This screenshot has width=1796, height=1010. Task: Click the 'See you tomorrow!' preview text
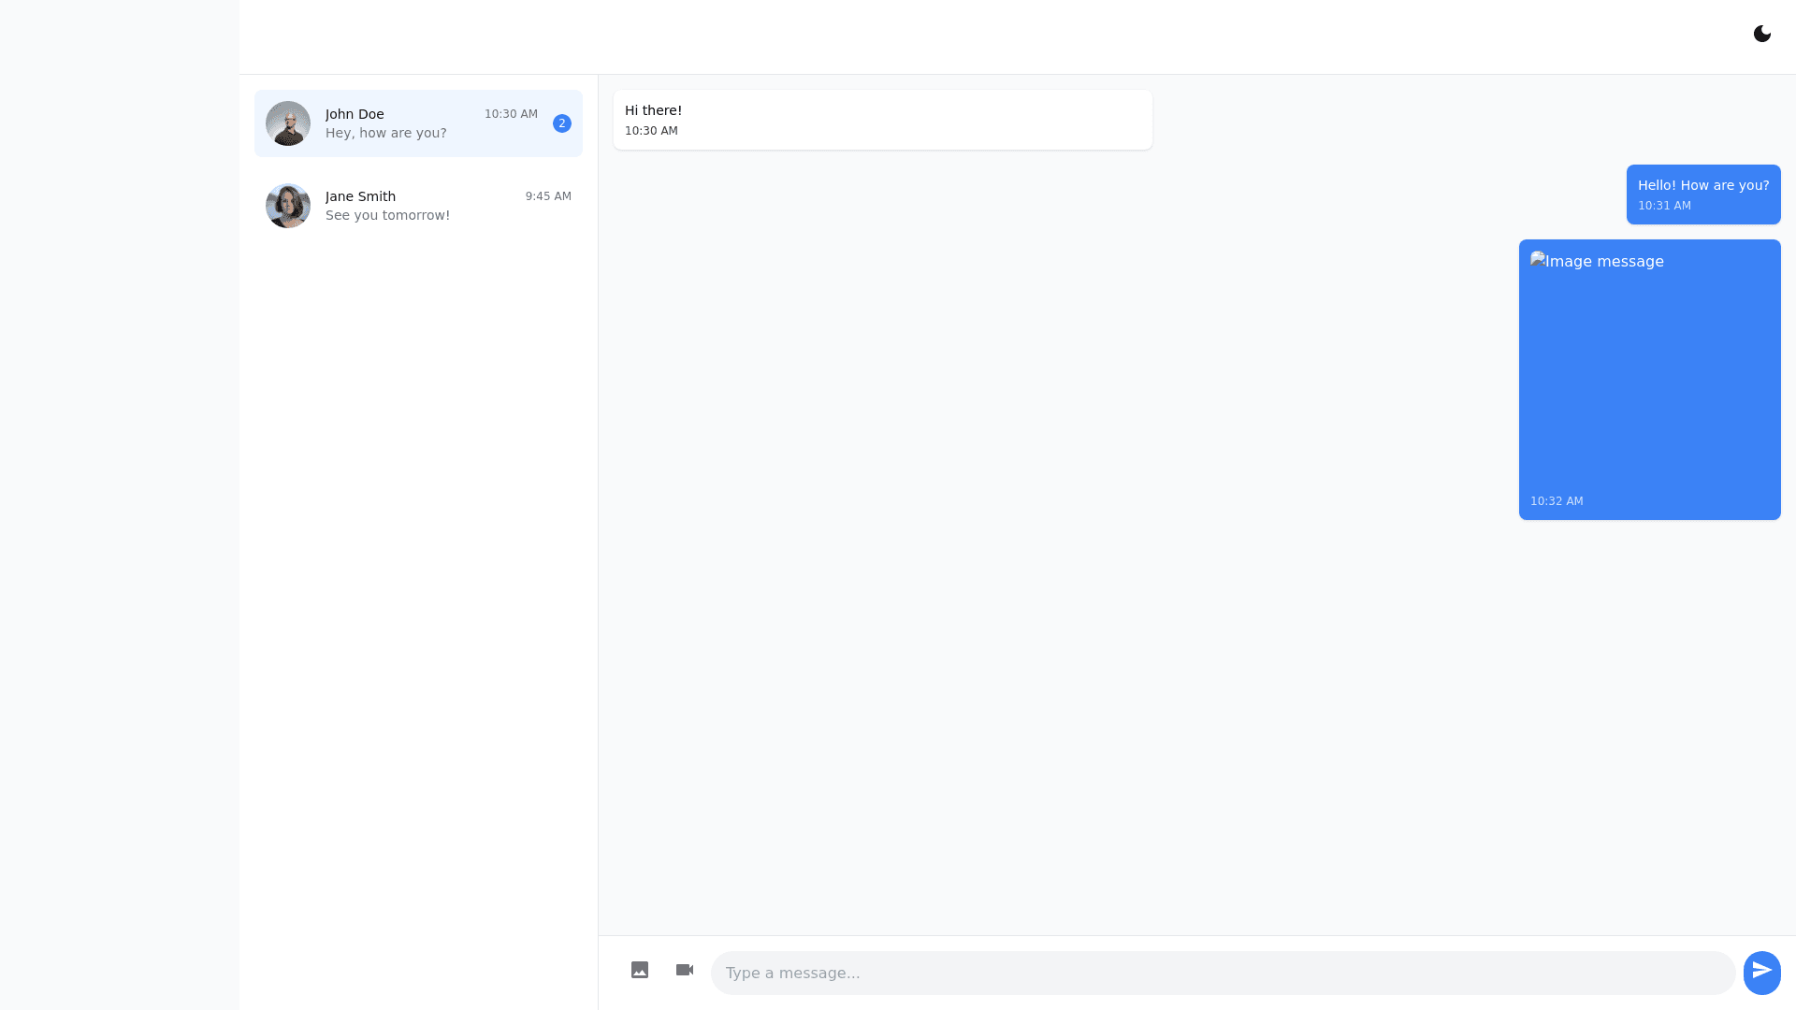point(387,215)
